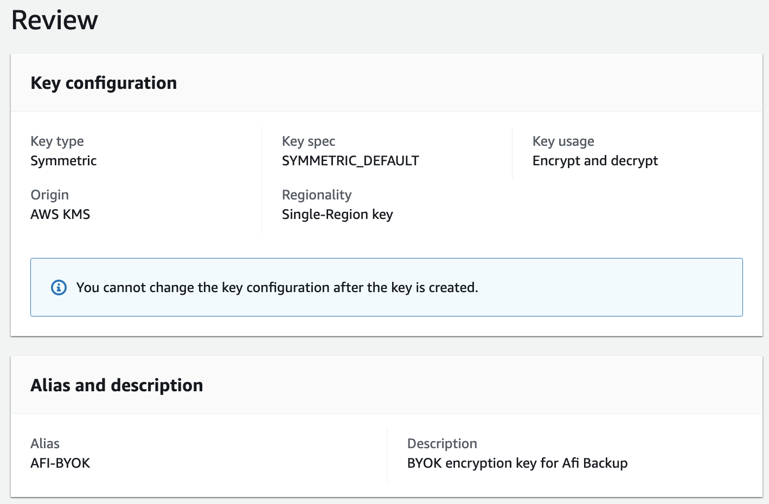Select the AFI-BYOK alias value
This screenshot has width=769, height=504.
(x=60, y=463)
